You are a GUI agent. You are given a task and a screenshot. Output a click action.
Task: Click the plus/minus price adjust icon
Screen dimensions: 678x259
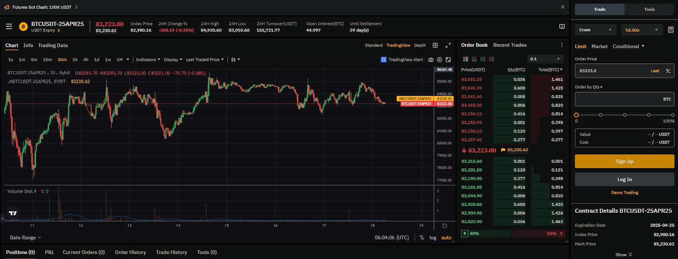pyautogui.click(x=668, y=71)
